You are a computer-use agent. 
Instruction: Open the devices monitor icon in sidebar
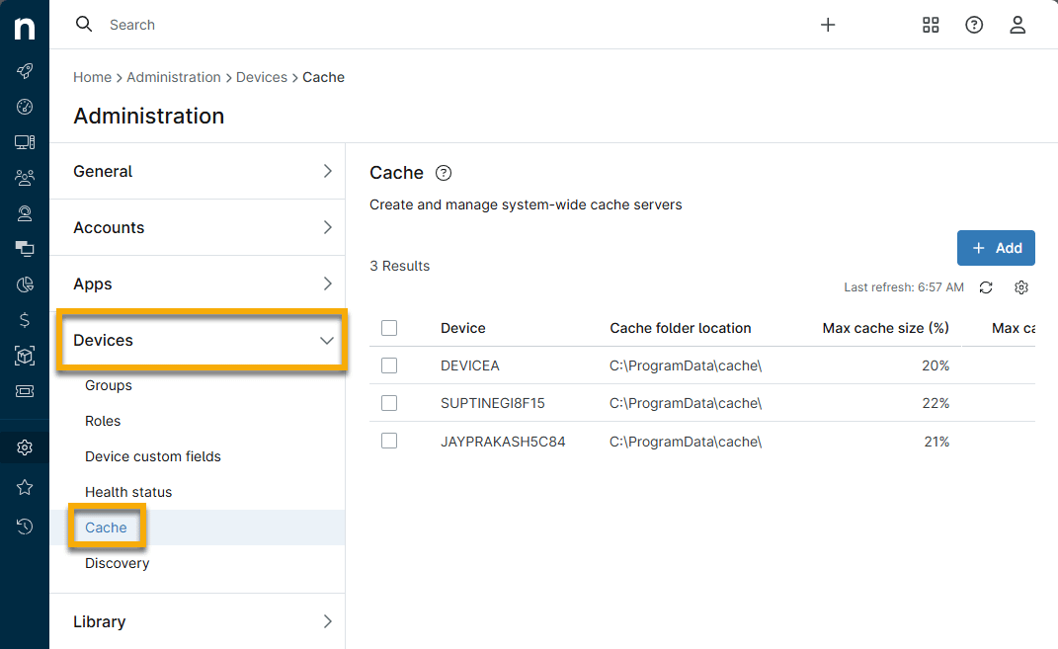coord(25,142)
